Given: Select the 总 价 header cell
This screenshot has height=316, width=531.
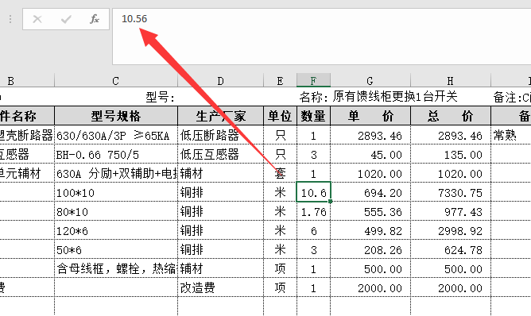Looking at the screenshot, I should pos(451,116).
